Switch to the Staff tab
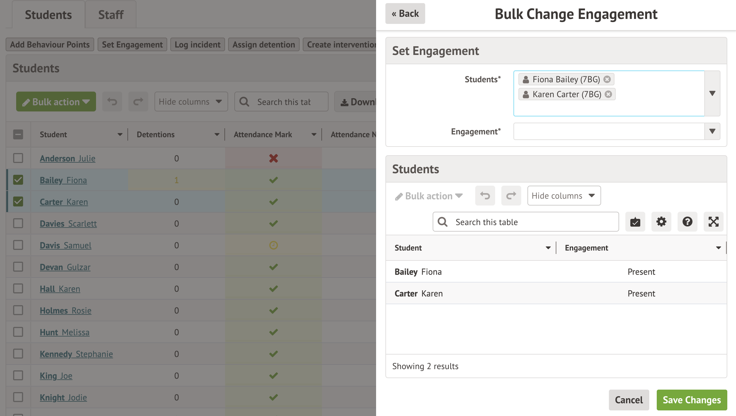Screen dimensions: 736x416 coord(111,15)
